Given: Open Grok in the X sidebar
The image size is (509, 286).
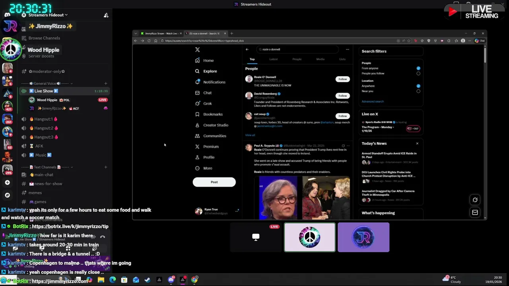Looking at the screenshot, I should 204,103.
